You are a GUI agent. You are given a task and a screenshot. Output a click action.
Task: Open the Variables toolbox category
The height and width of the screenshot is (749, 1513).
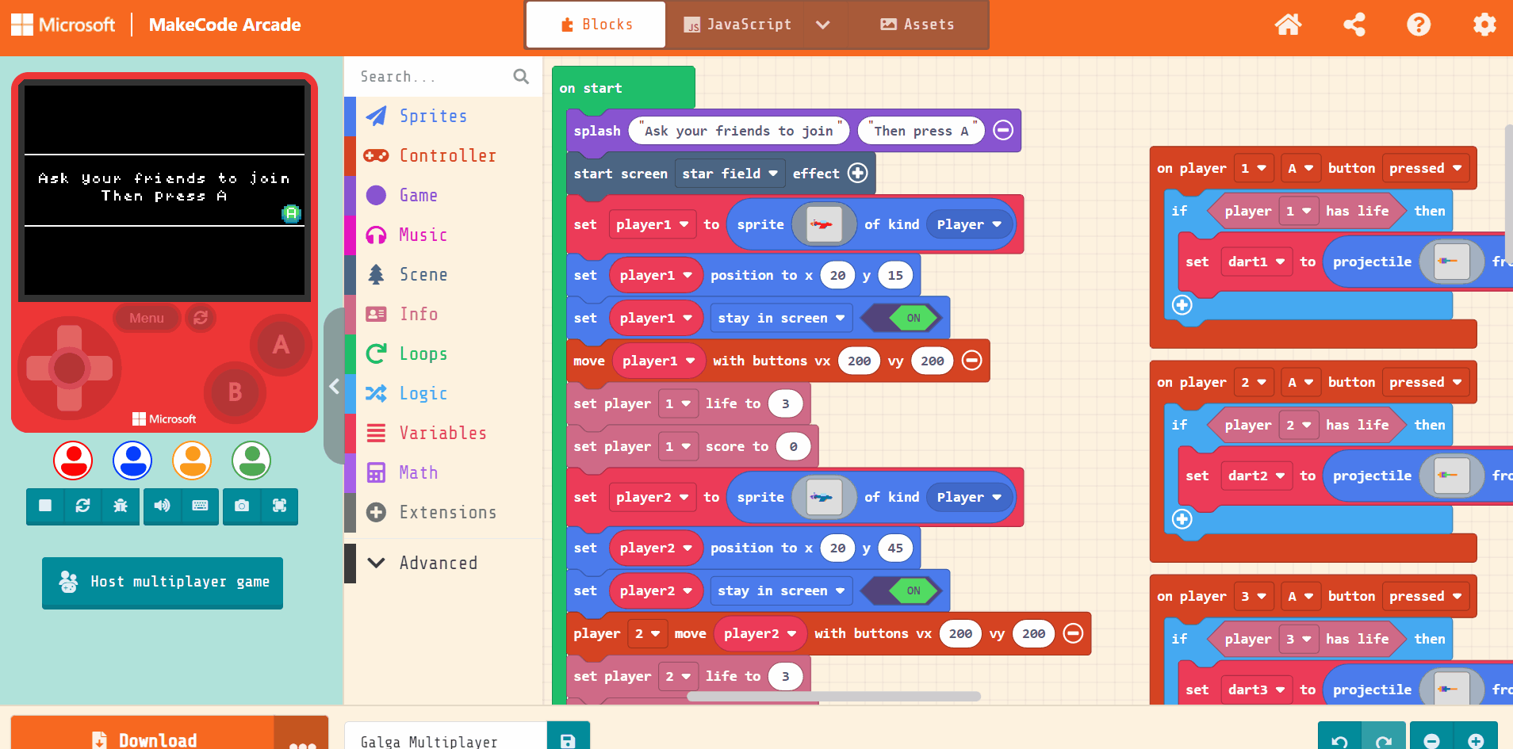click(442, 433)
